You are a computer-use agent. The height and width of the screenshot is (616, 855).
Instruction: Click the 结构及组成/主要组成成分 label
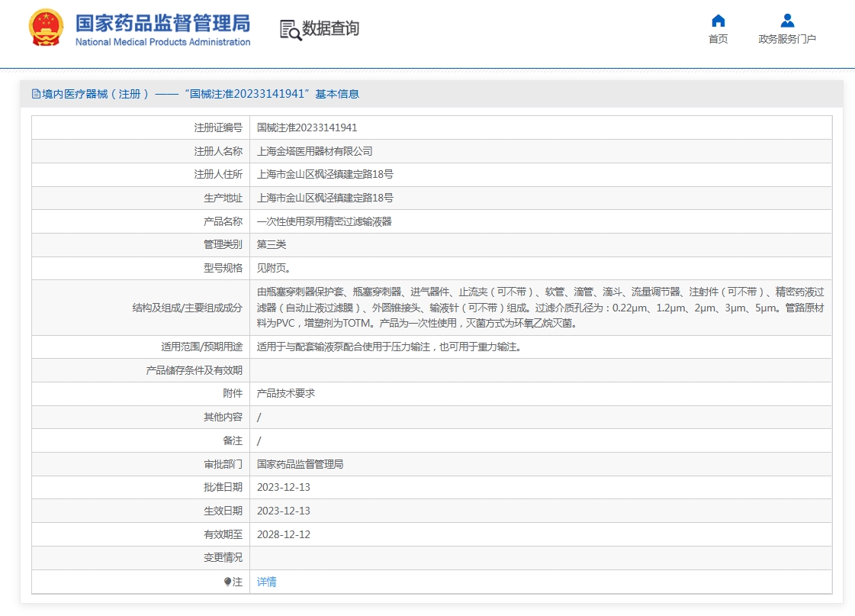[187, 308]
